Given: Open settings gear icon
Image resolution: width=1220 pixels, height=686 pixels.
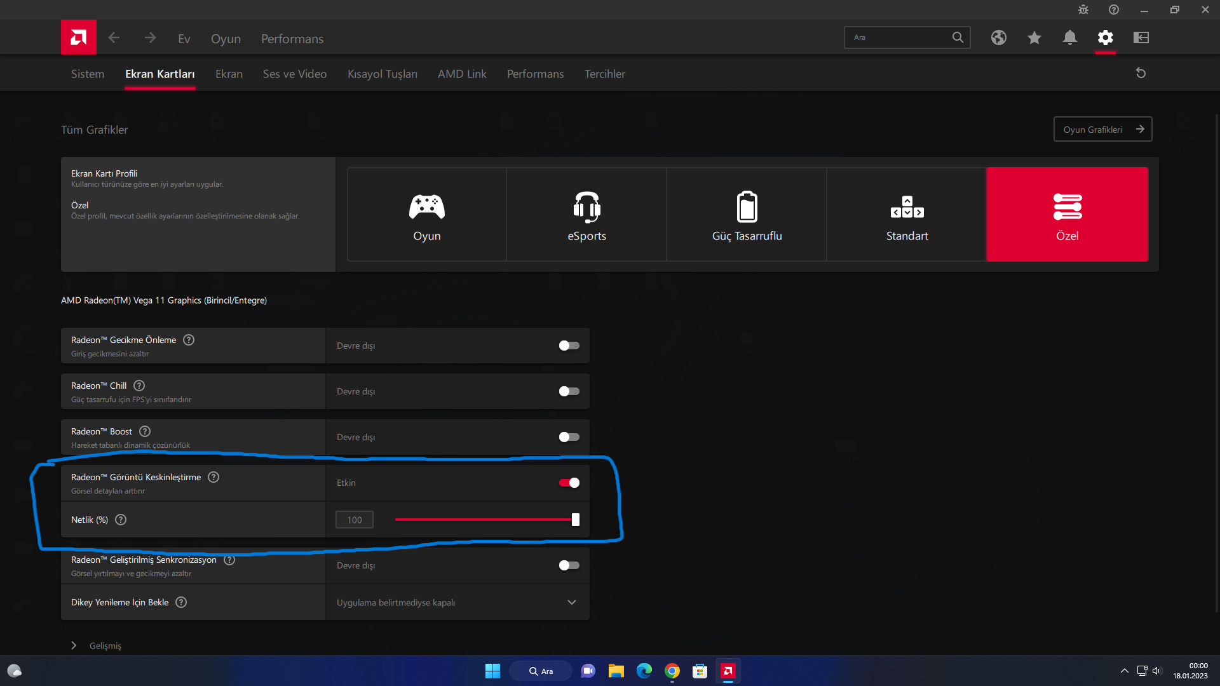Looking at the screenshot, I should pos(1106,37).
